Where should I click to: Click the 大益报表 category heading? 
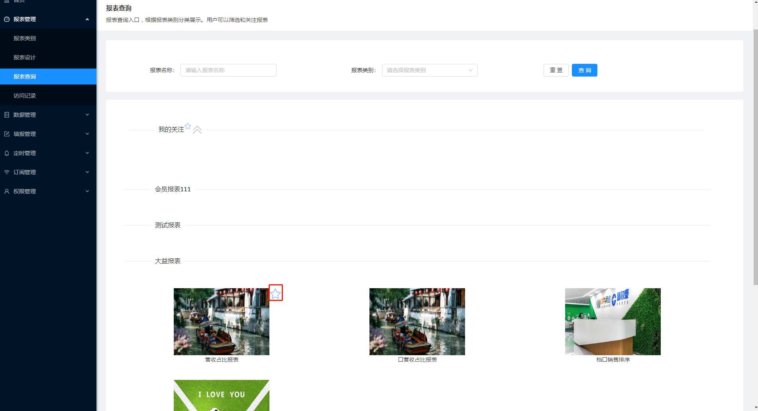point(168,261)
